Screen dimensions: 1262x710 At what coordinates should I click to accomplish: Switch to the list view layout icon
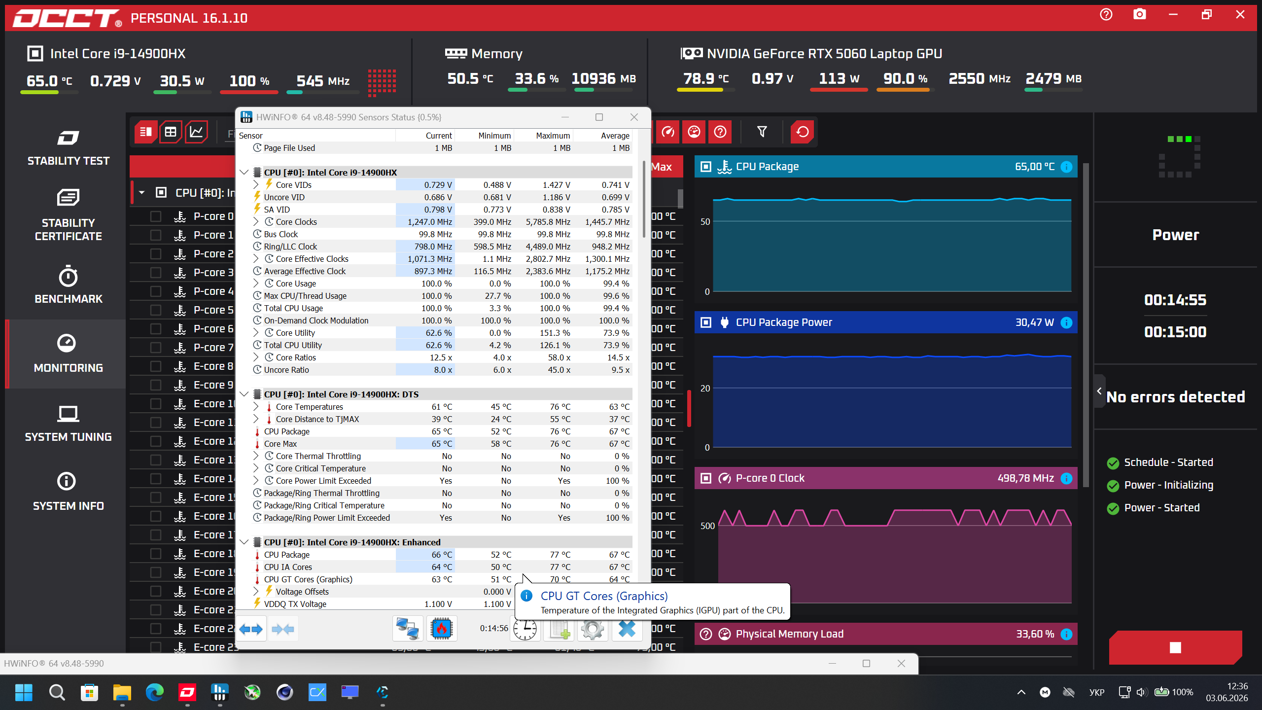pyautogui.click(x=146, y=132)
